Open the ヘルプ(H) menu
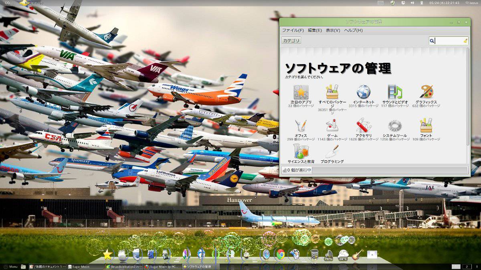 pos(354,30)
